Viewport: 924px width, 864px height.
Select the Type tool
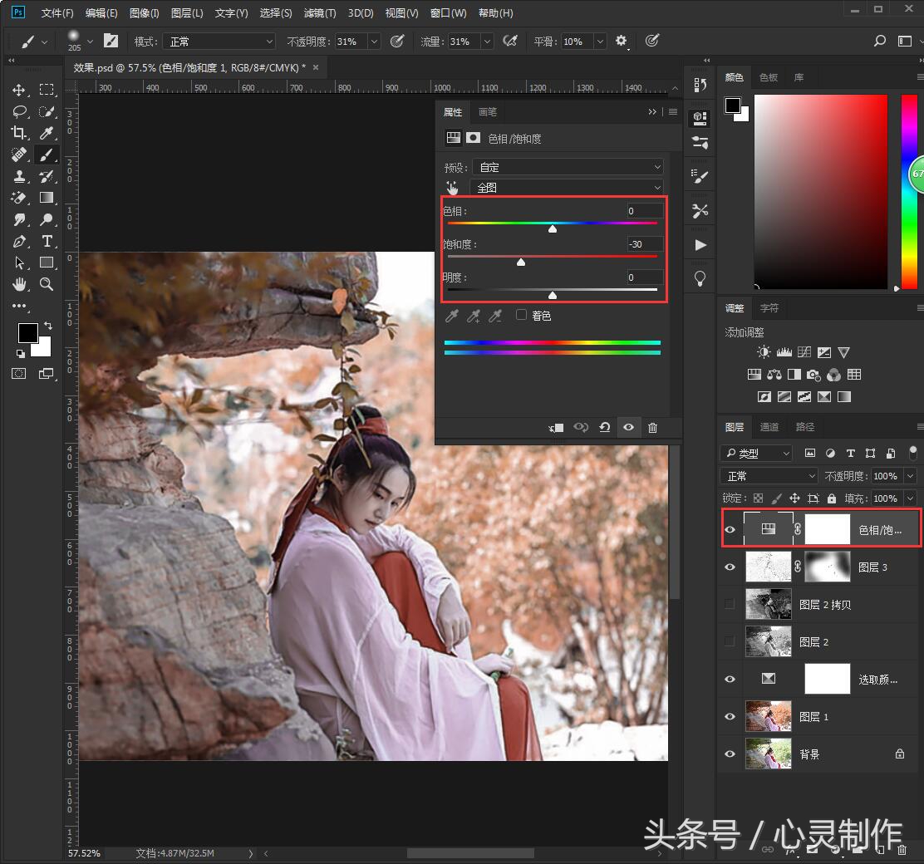(47, 241)
